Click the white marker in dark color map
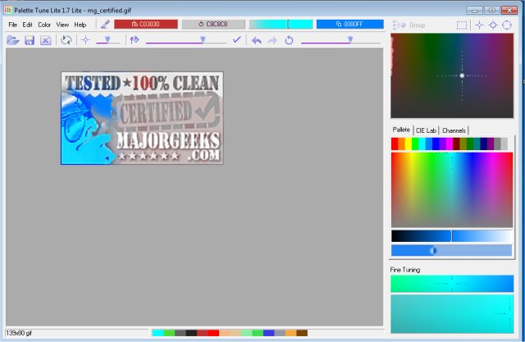525x342 pixels. coord(462,75)
